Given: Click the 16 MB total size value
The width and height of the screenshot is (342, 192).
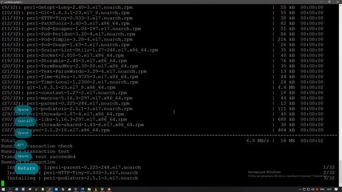Looking at the screenshot, I should [x=287, y=141].
